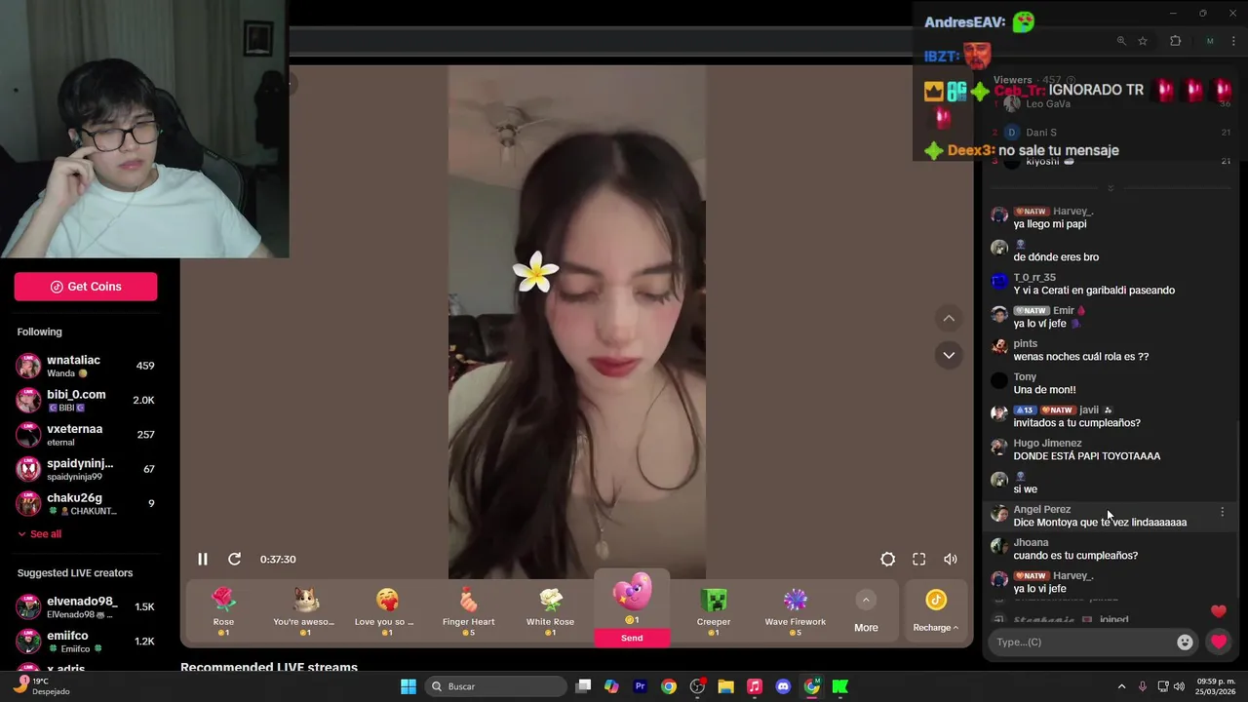
Task: Open the browser Extensions menu
Action: [x=1175, y=41]
